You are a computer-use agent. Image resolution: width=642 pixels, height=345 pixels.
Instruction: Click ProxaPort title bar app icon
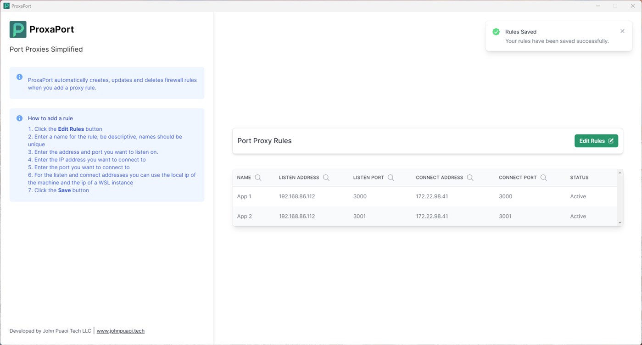coord(6,6)
